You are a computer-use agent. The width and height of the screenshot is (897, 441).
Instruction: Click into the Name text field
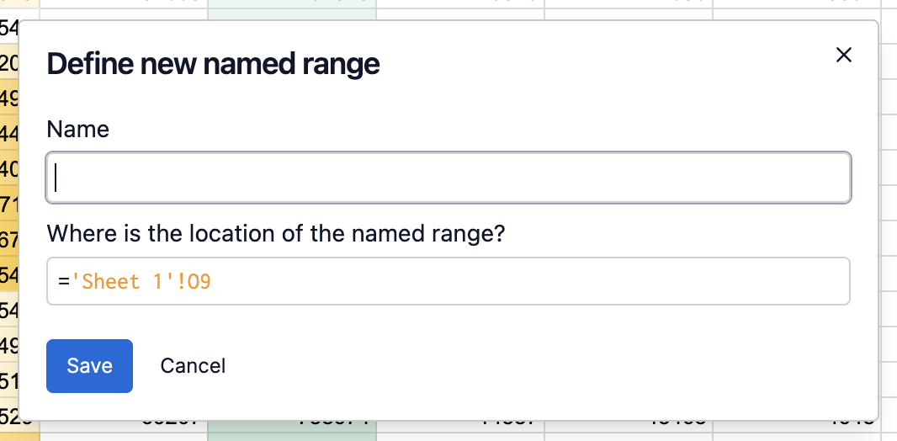[x=448, y=178]
